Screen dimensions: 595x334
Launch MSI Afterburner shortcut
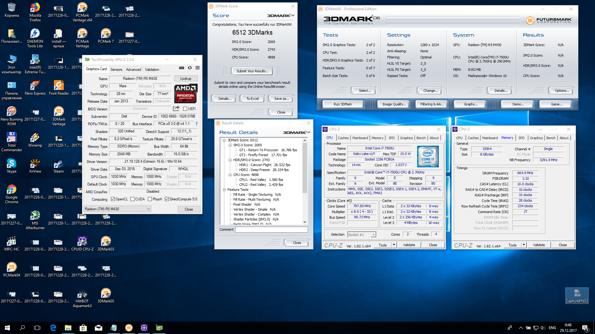pos(35,220)
